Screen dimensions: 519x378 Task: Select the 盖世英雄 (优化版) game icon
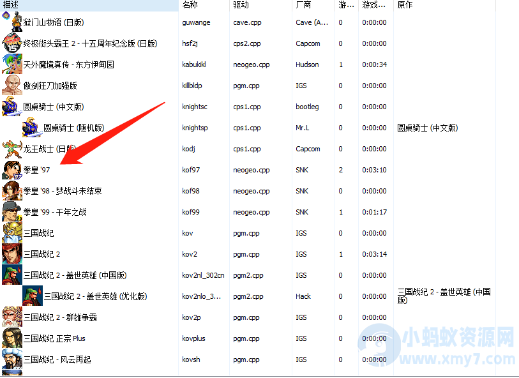tap(33, 296)
